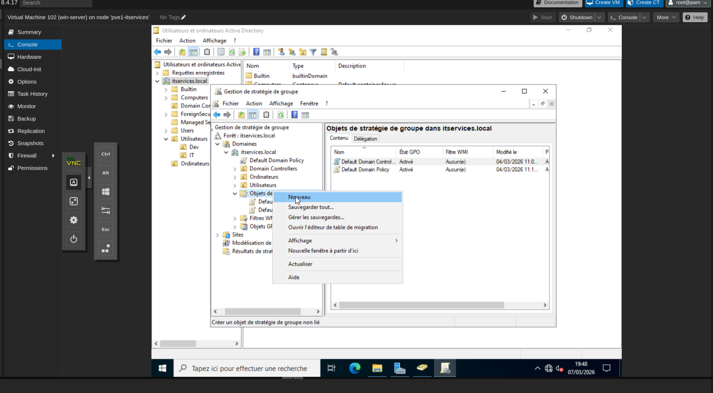Click the help icon in Group Policy toolbar
This screenshot has height=393, width=713.
(x=294, y=115)
